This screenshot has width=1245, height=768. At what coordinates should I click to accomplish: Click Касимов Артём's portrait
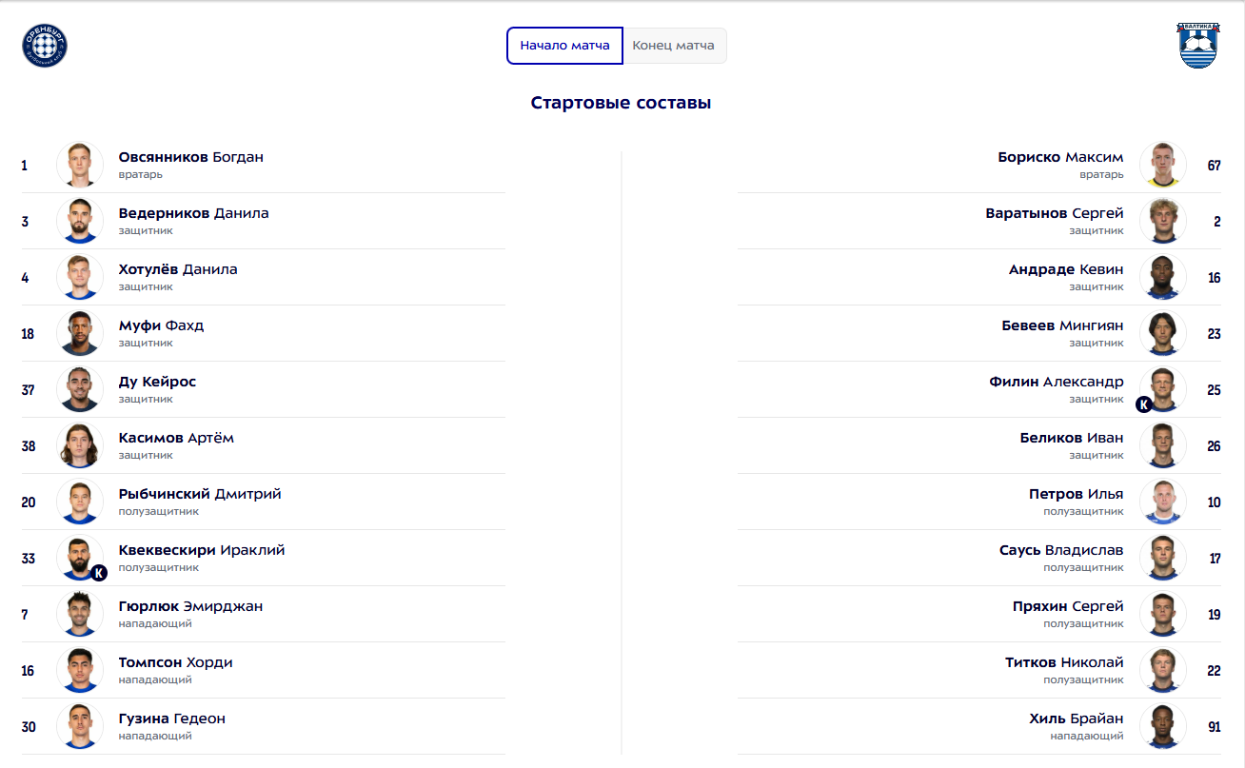tap(80, 446)
